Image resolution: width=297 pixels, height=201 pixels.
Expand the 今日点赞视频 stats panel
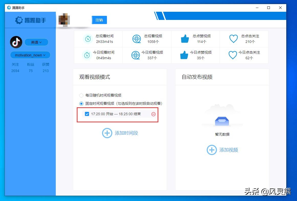pyautogui.click(x=195, y=55)
